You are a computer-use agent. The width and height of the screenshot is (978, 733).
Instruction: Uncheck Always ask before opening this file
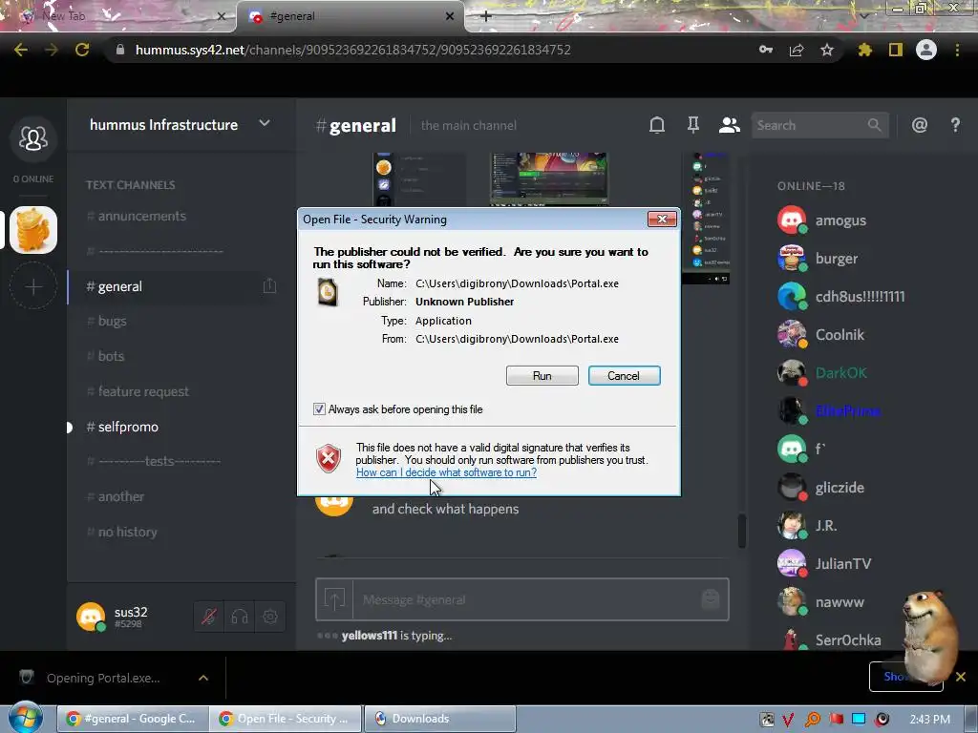319,409
